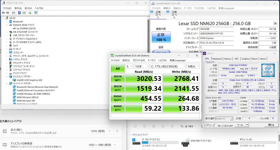
Task: Click the Copy icon in Explorer toolbar
Action: [135, 126]
